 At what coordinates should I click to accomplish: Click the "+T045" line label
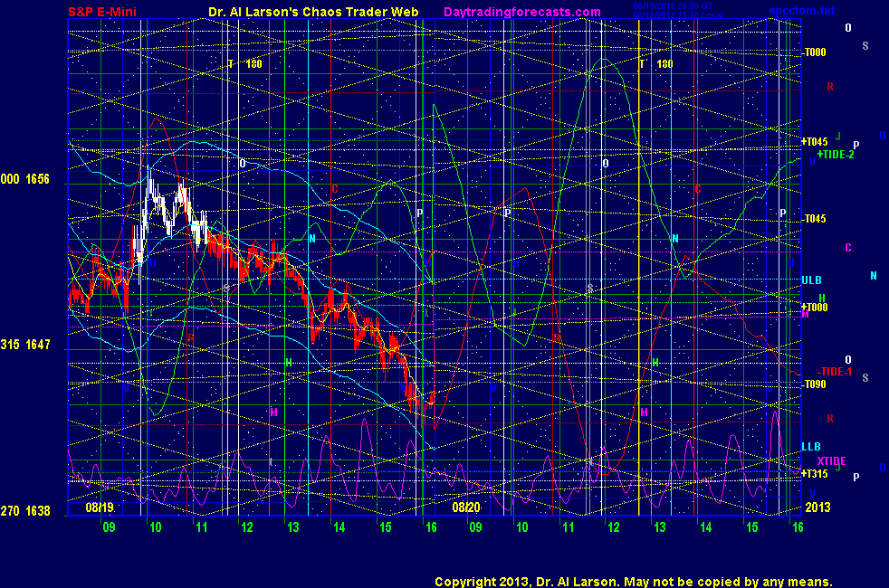pyautogui.click(x=814, y=142)
